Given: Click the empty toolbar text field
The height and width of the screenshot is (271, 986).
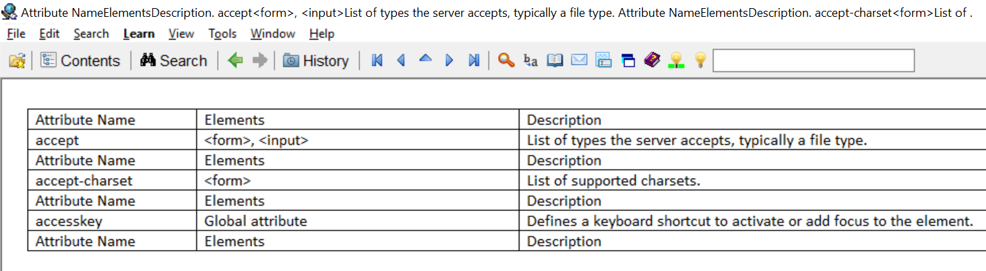Looking at the screenshot, I should click(x=813, y=61).
